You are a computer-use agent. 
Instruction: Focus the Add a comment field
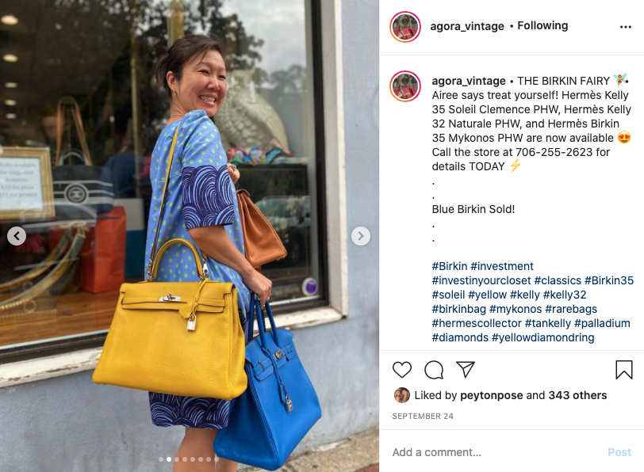(497, 452)
